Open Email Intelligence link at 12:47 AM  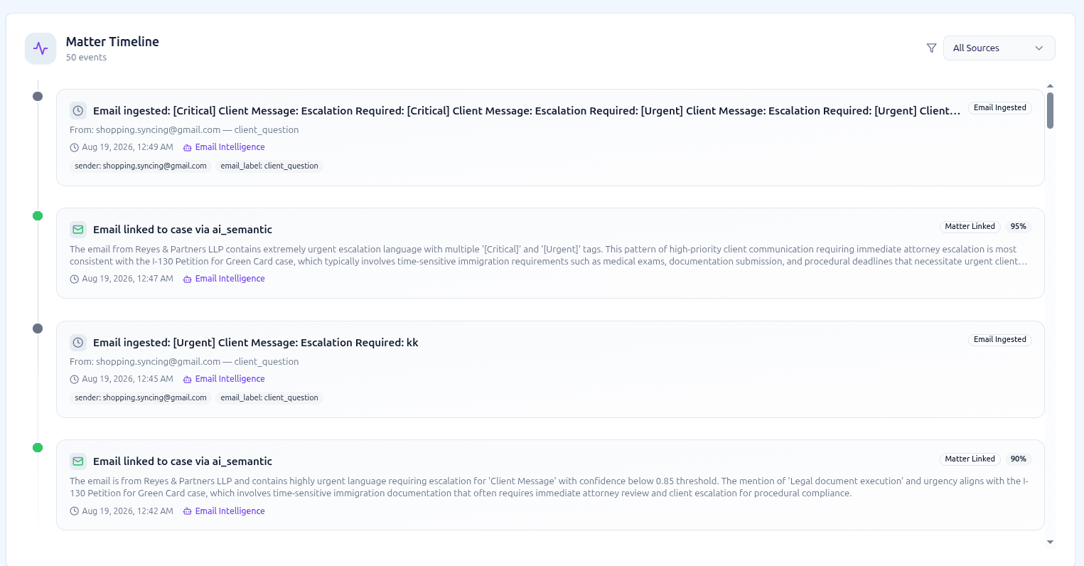pyautogui.click(x=230, y=279)
